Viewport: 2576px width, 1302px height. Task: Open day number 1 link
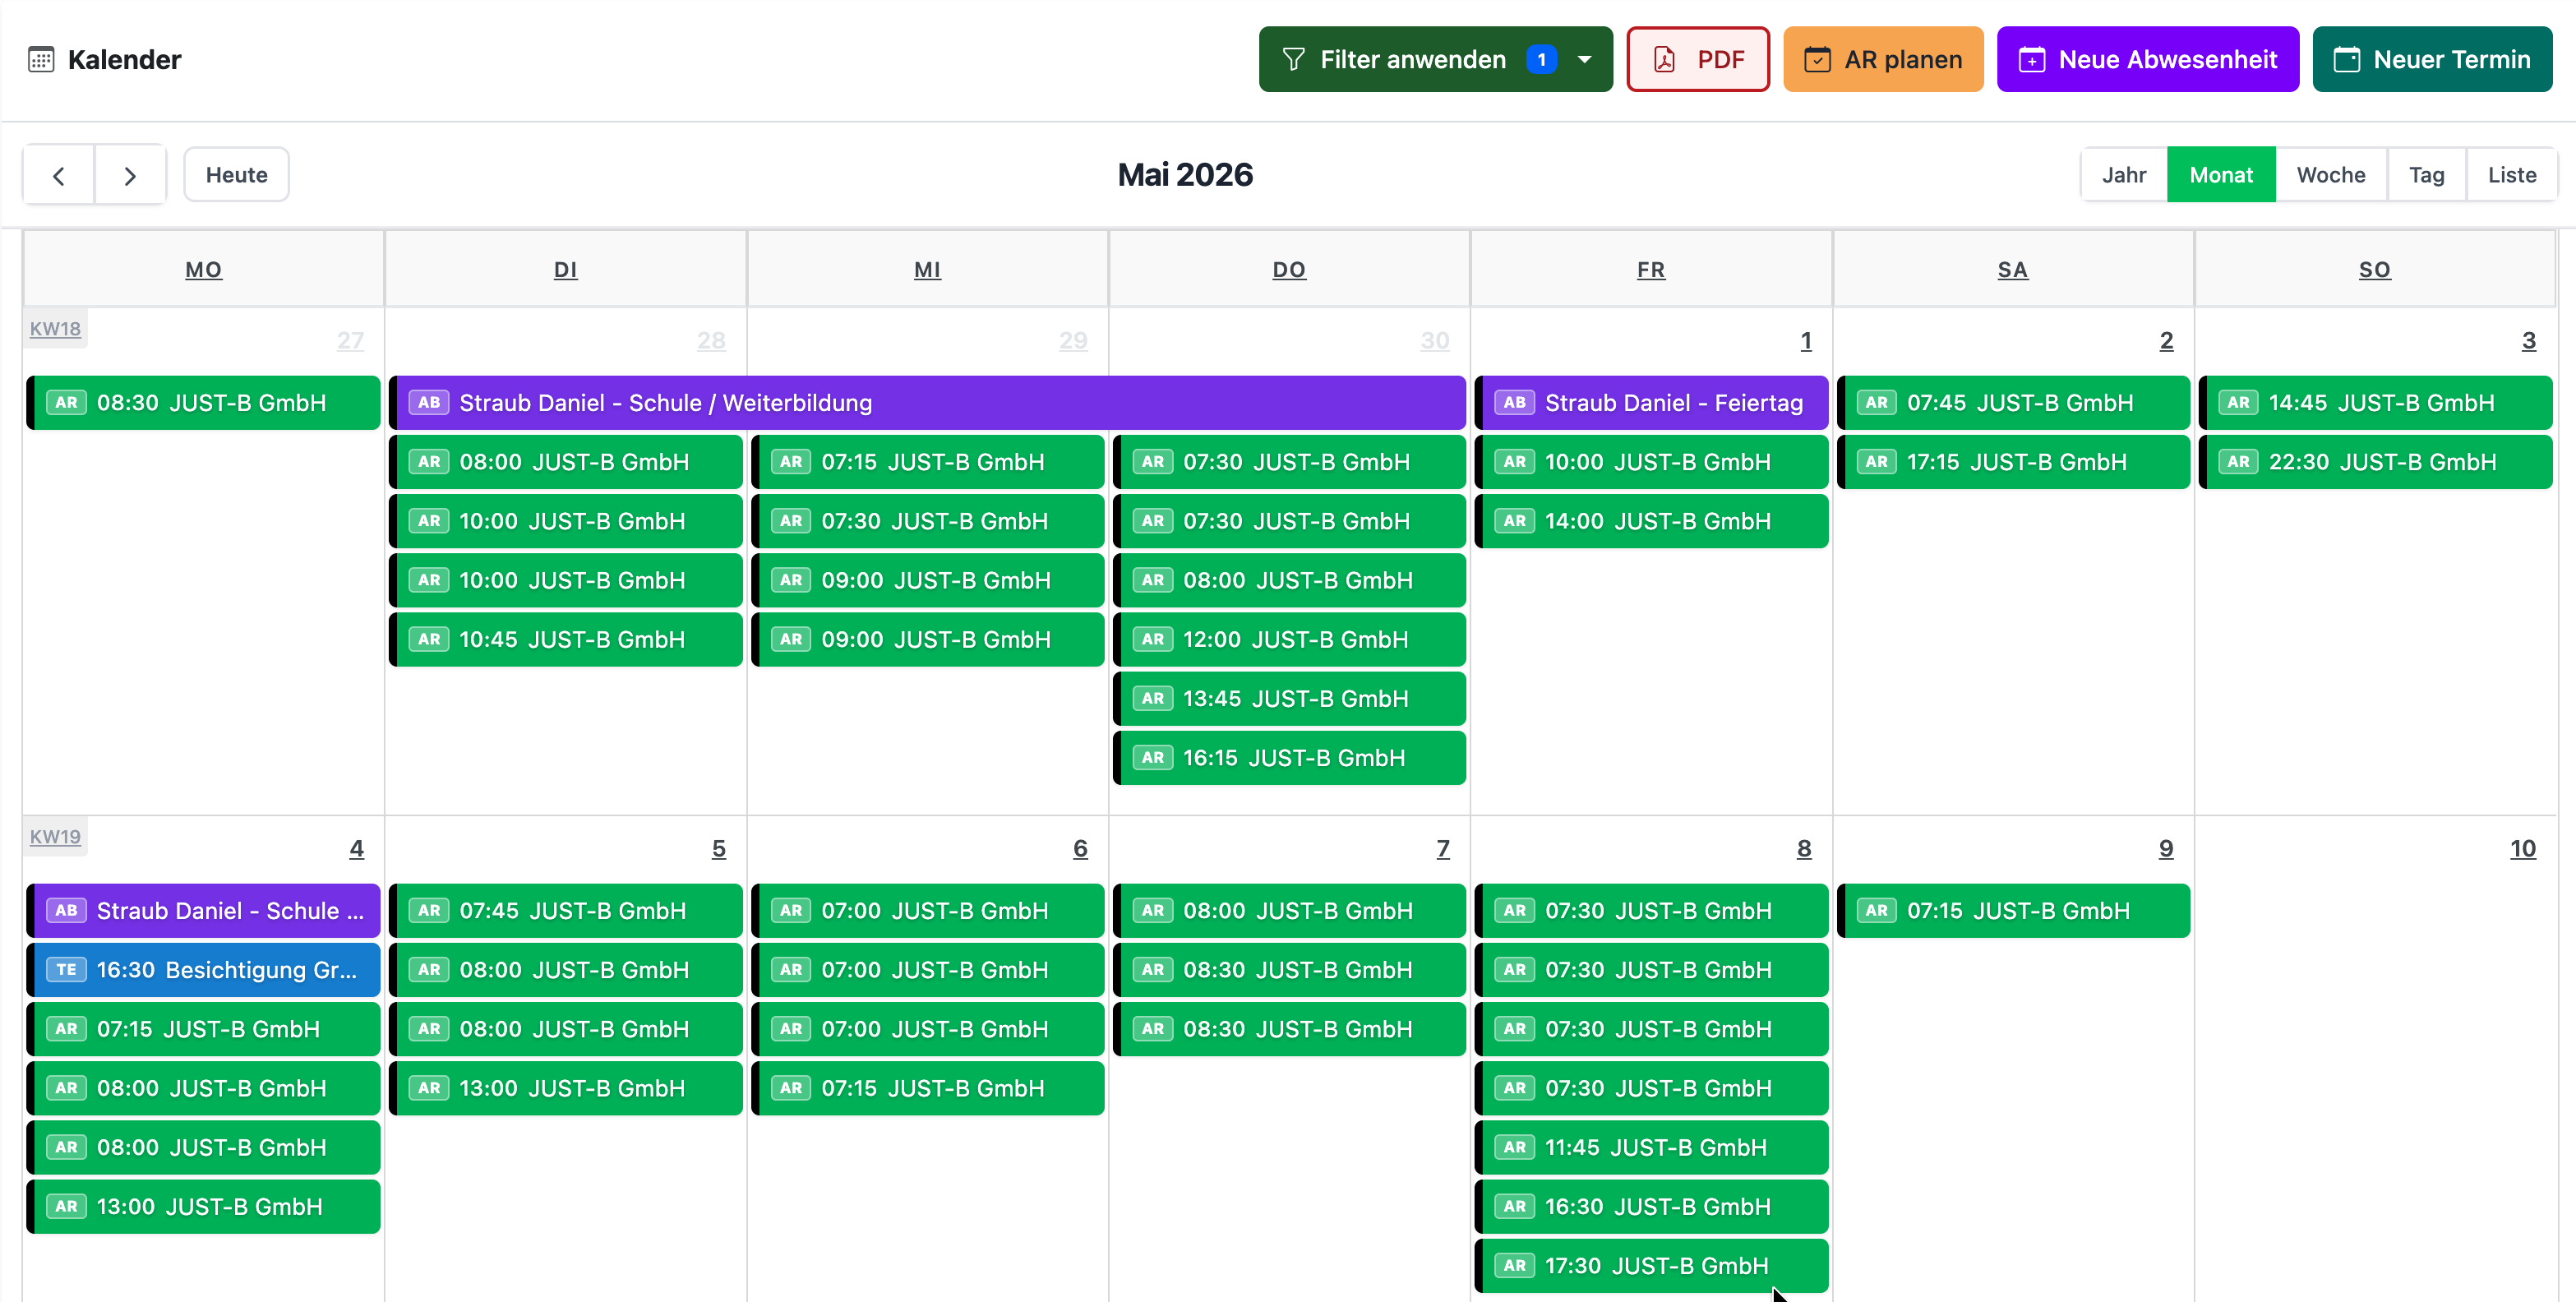coord(1806,341)
